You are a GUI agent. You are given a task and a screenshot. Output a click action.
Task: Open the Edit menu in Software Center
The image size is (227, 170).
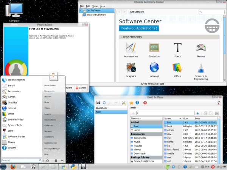[88, 6]
